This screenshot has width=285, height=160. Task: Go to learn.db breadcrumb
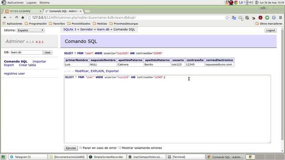click(103, 29)
